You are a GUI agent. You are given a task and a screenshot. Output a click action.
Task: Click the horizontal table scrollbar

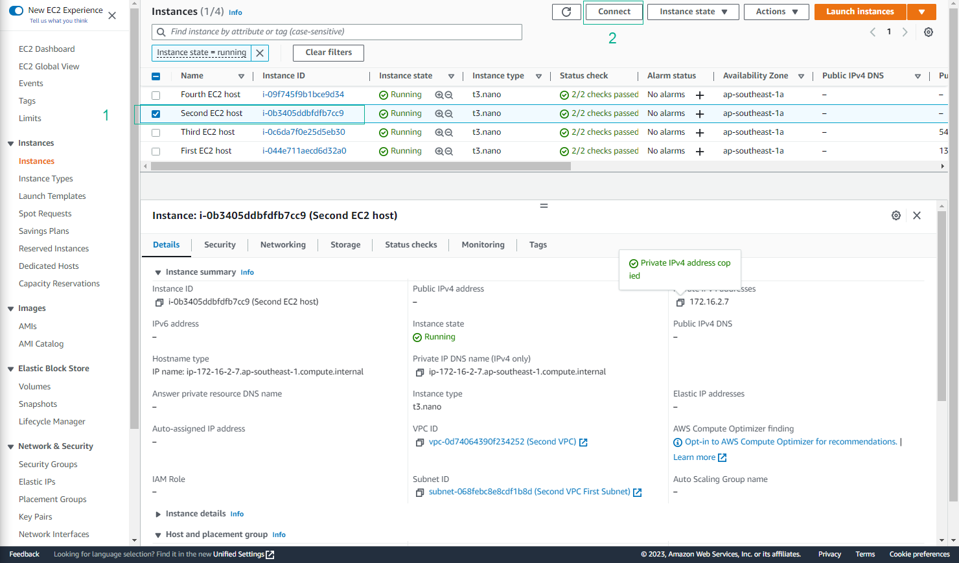click(361, 167)
